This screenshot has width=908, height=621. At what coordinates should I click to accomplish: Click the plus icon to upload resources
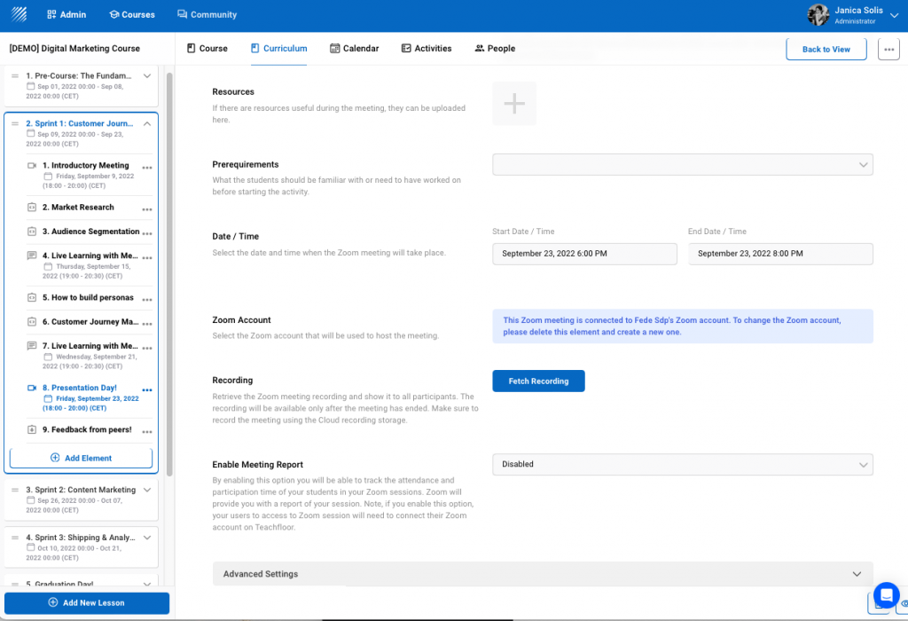(514, 104)
